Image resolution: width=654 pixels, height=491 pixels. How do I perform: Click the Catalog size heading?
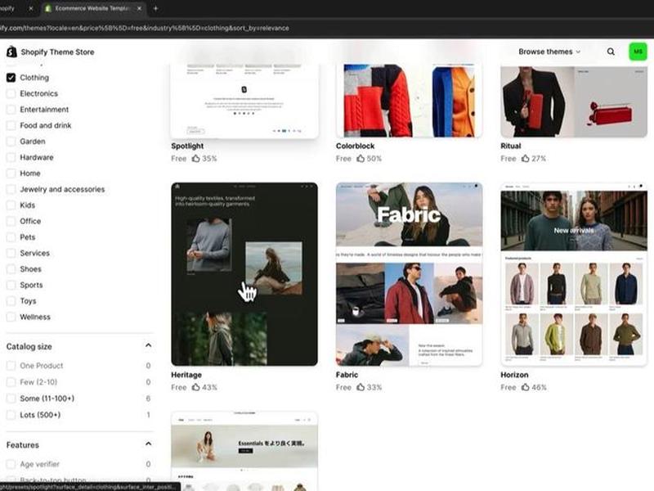29,346
